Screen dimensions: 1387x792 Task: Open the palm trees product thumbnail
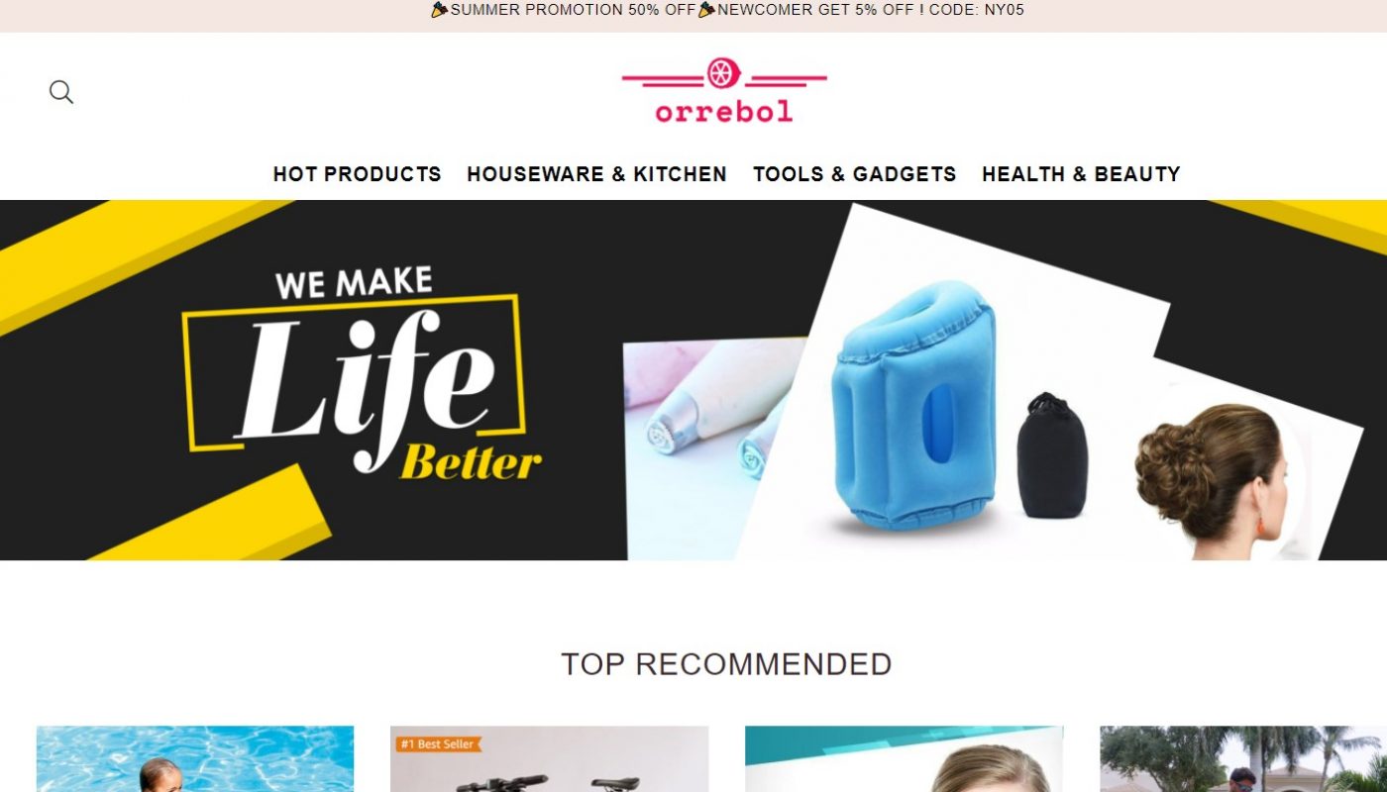click(1243, 759)
